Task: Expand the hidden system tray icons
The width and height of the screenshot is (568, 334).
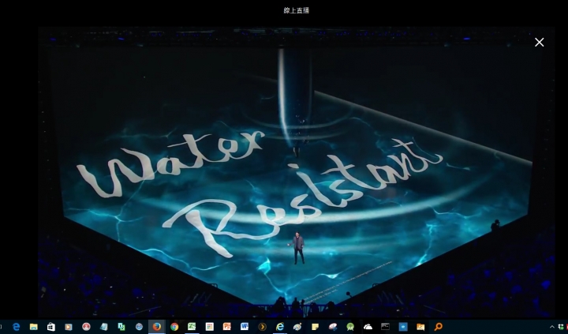Action: [552, 327]
